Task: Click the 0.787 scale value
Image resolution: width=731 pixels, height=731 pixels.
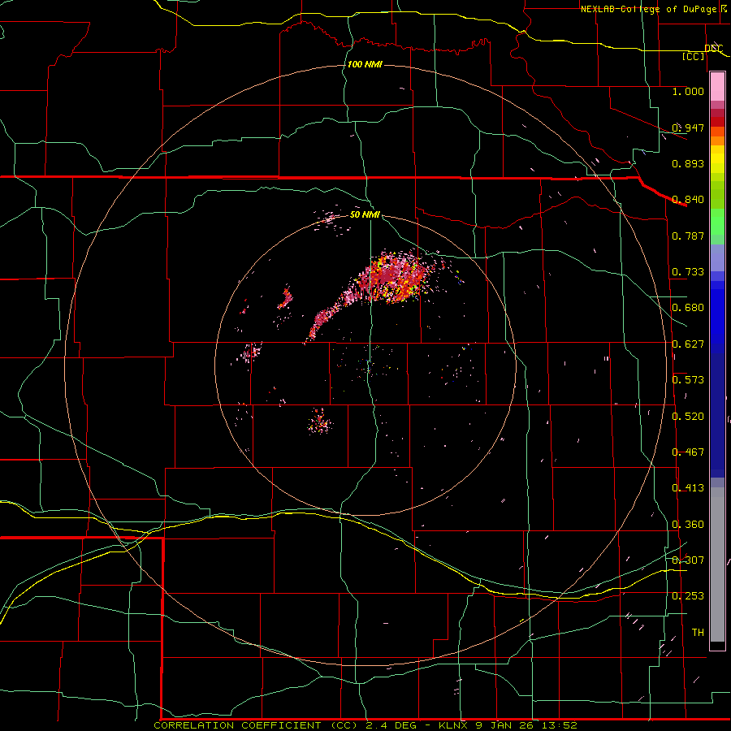Action: [x=688, y=236]
